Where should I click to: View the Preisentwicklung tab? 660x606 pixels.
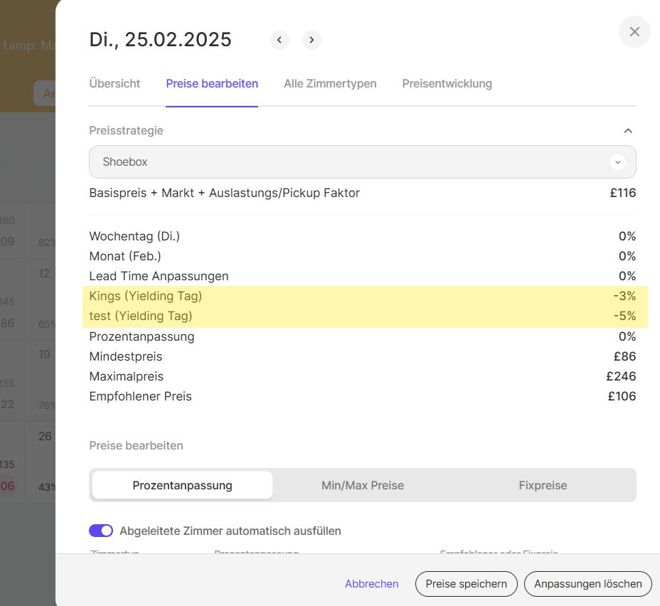click(x=447, y=84)
